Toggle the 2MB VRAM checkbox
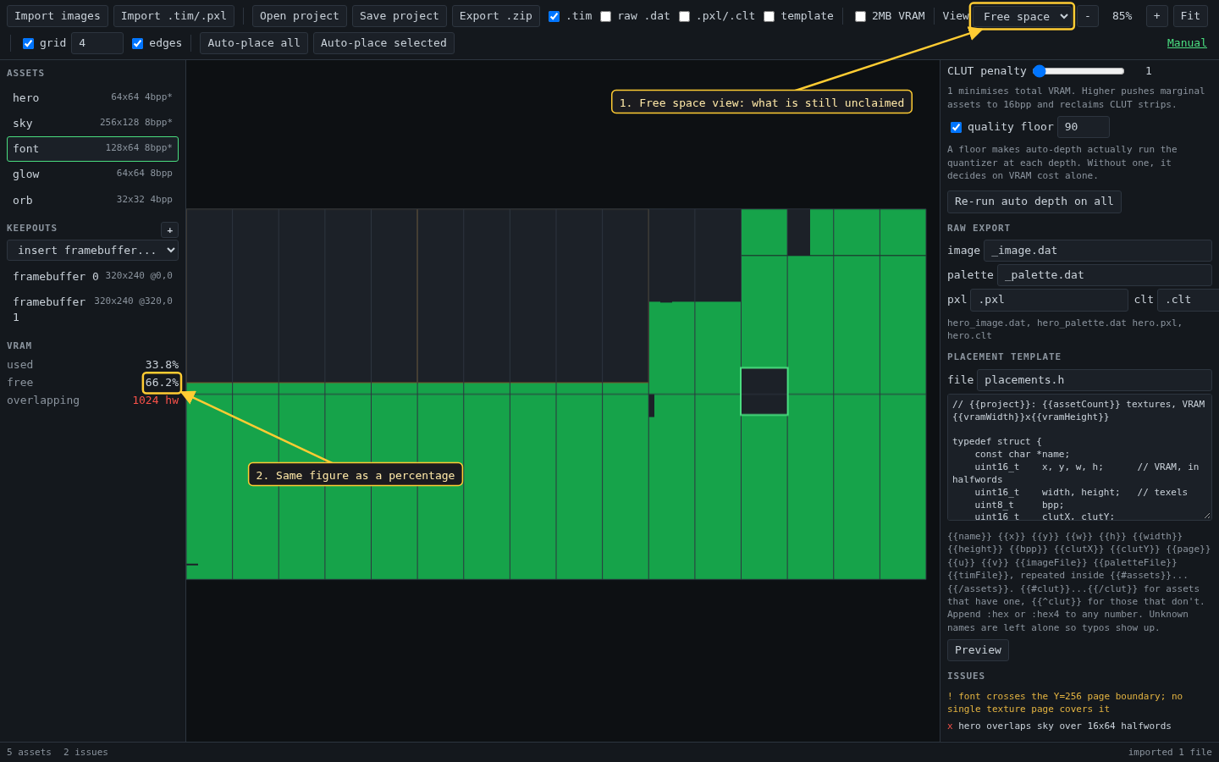The height and width of the screenshot is (762, 1219). click(x=860, y=16)
